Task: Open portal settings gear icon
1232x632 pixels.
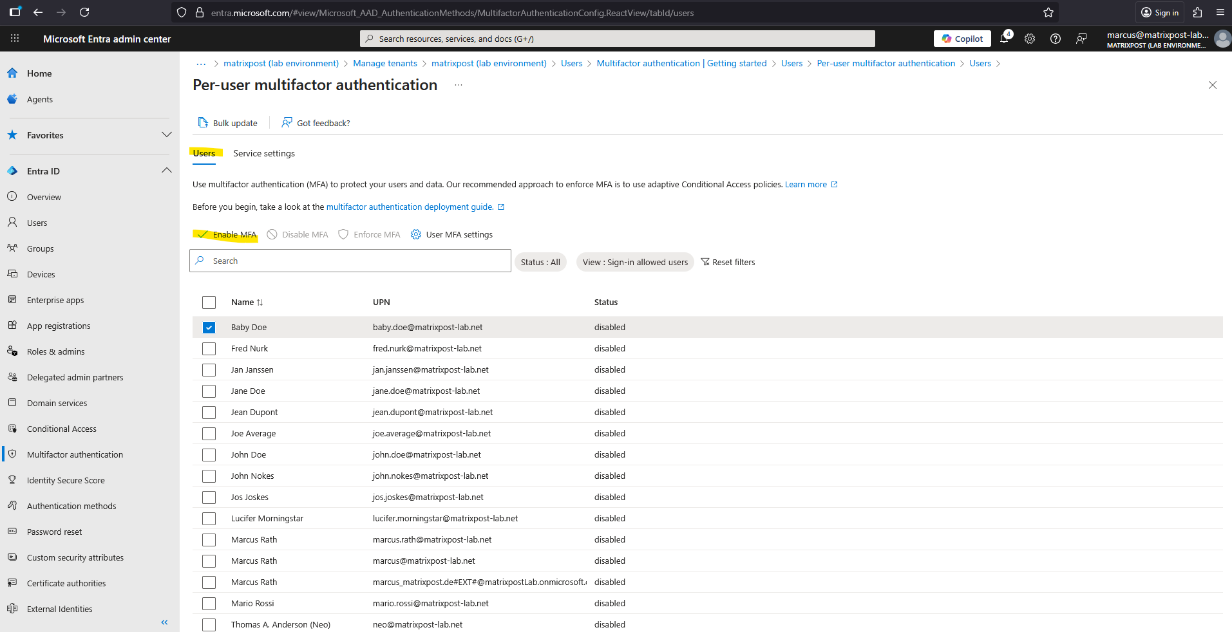Action: tap(1030, 39)
